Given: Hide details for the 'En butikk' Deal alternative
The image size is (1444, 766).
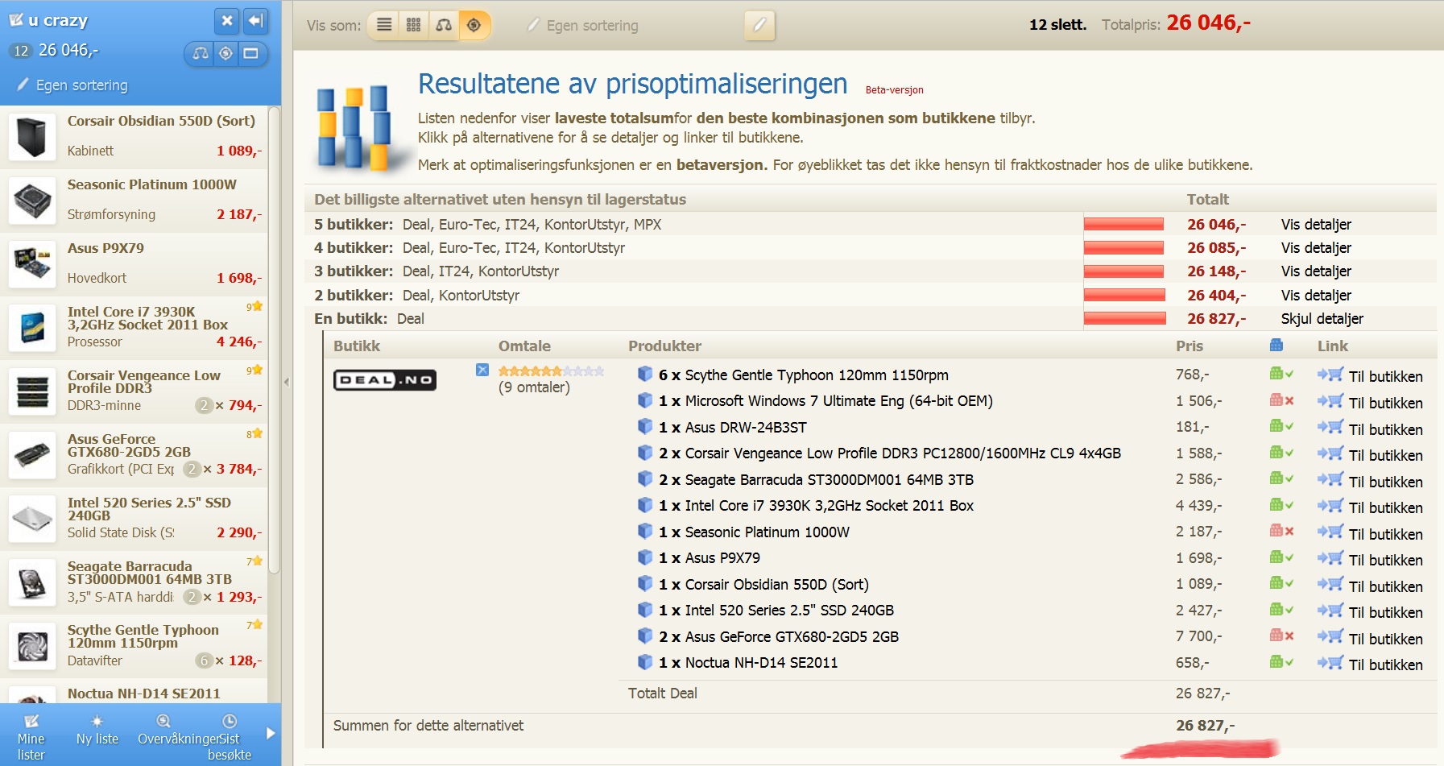Looking at the screenshot, I should click(1322, 319).
